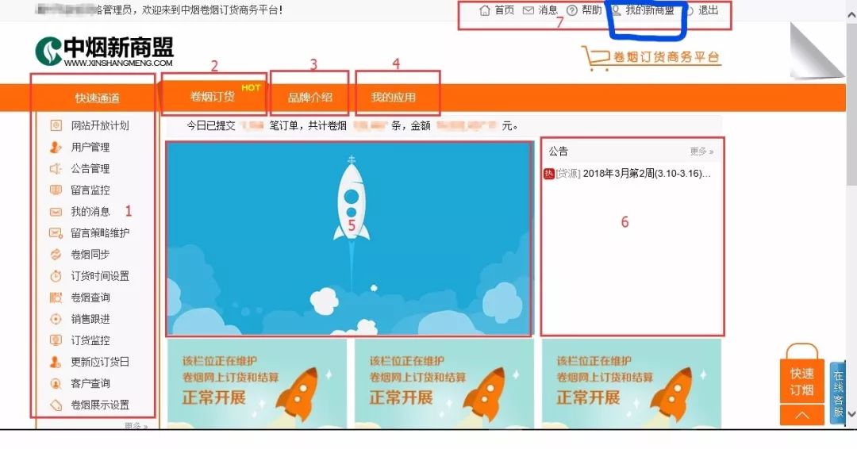Open the 在线客服 side button
Viewport: 857px width, 449px height.
(838, 393)
